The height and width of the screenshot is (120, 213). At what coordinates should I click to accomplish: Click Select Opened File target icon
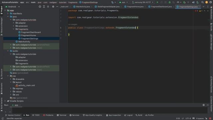tap(40, 7)
